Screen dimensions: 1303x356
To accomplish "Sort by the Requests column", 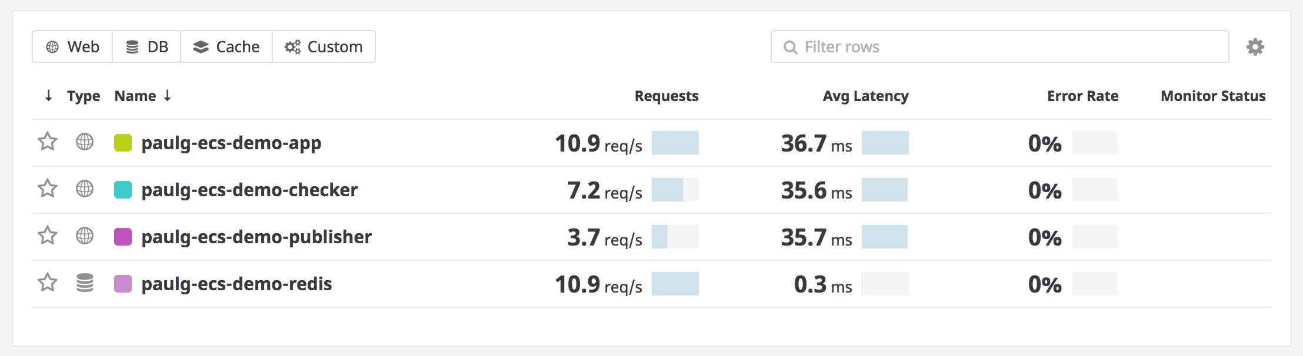I will [x=665, y=96].
